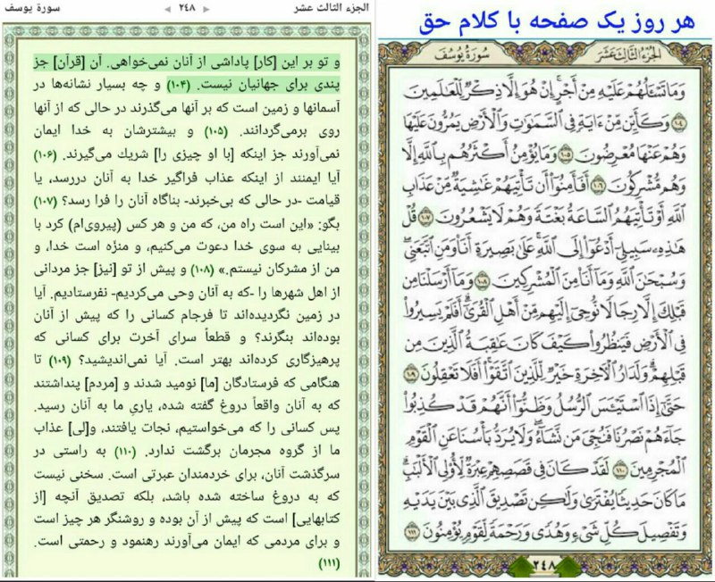Click the last Arabic line 'وتفصيل كل شيء وهدى ورحمة'
Viewport: 715px width, 582px height.
pyautogui.click(x=543, y=531)
